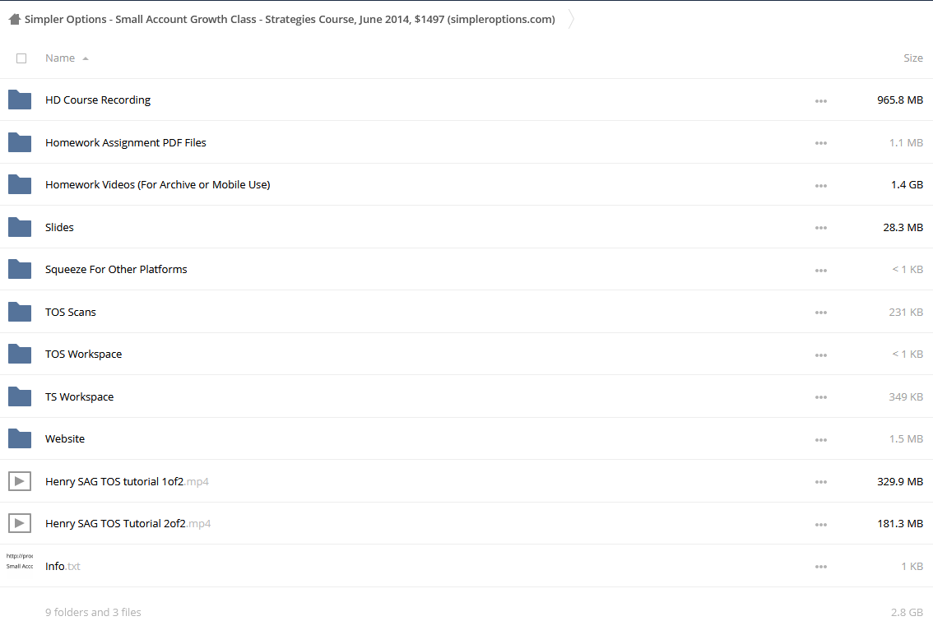The height and width of the screenshot is (635, 933).
Task: Open more options for Homework Assignment PDF Files
Action: click(820, 143)
